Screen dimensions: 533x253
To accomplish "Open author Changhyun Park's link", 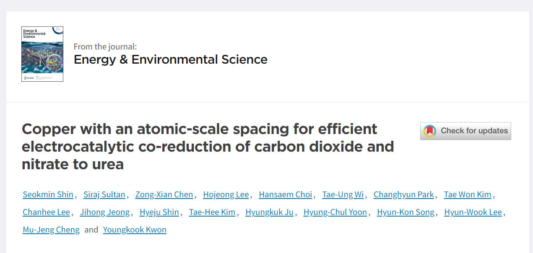I will coord(404,194).
